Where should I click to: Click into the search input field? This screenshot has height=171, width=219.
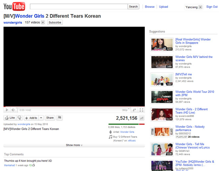pyautogui.click(x=79, y=7)
